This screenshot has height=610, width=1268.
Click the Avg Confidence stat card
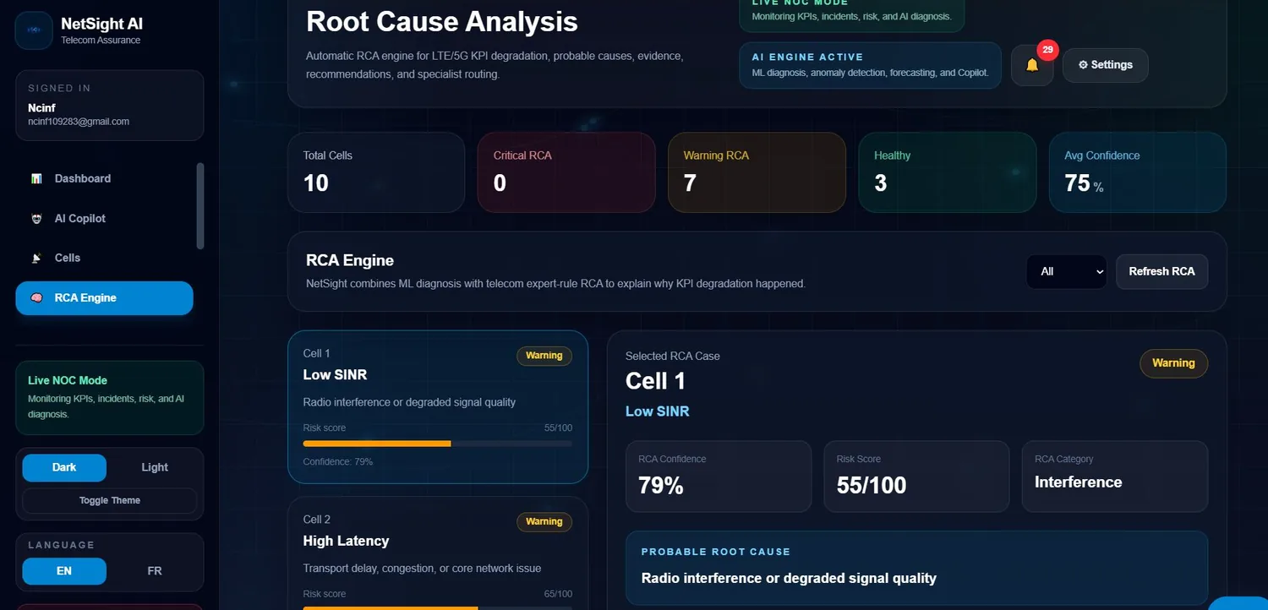1138,172
